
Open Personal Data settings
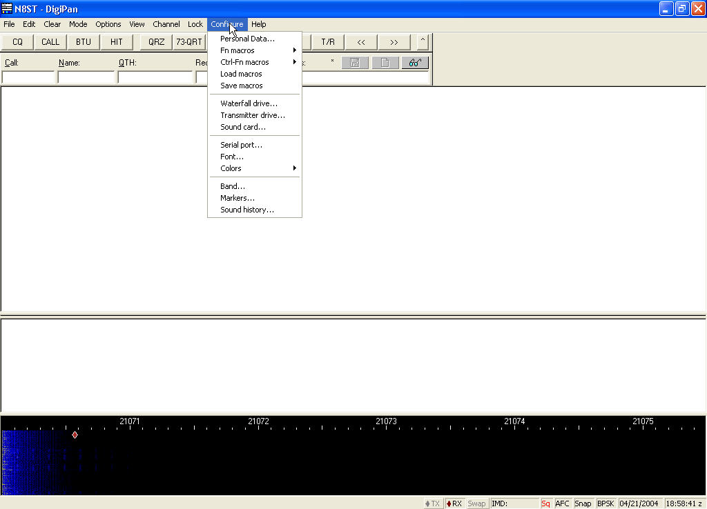pyautogui.click(x=255, y=39)
